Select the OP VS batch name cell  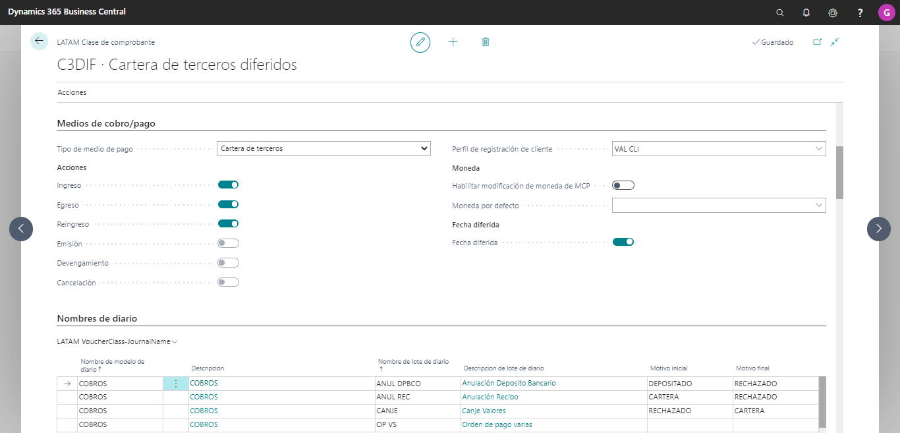tap(418, 424)
